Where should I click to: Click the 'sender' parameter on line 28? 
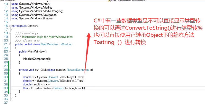click(61, 70)
